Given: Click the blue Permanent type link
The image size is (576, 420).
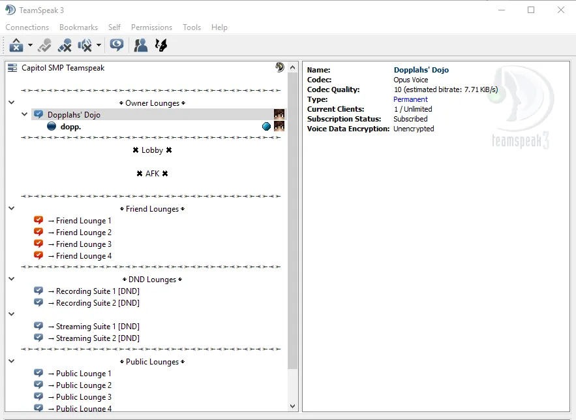Looking at the screenshot, I should point(410,99).
